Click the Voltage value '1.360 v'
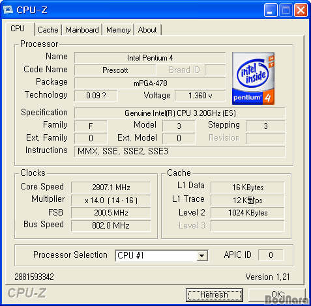Image resolution: width=311 pixels, height=306 pixels. tap(200, 96)
